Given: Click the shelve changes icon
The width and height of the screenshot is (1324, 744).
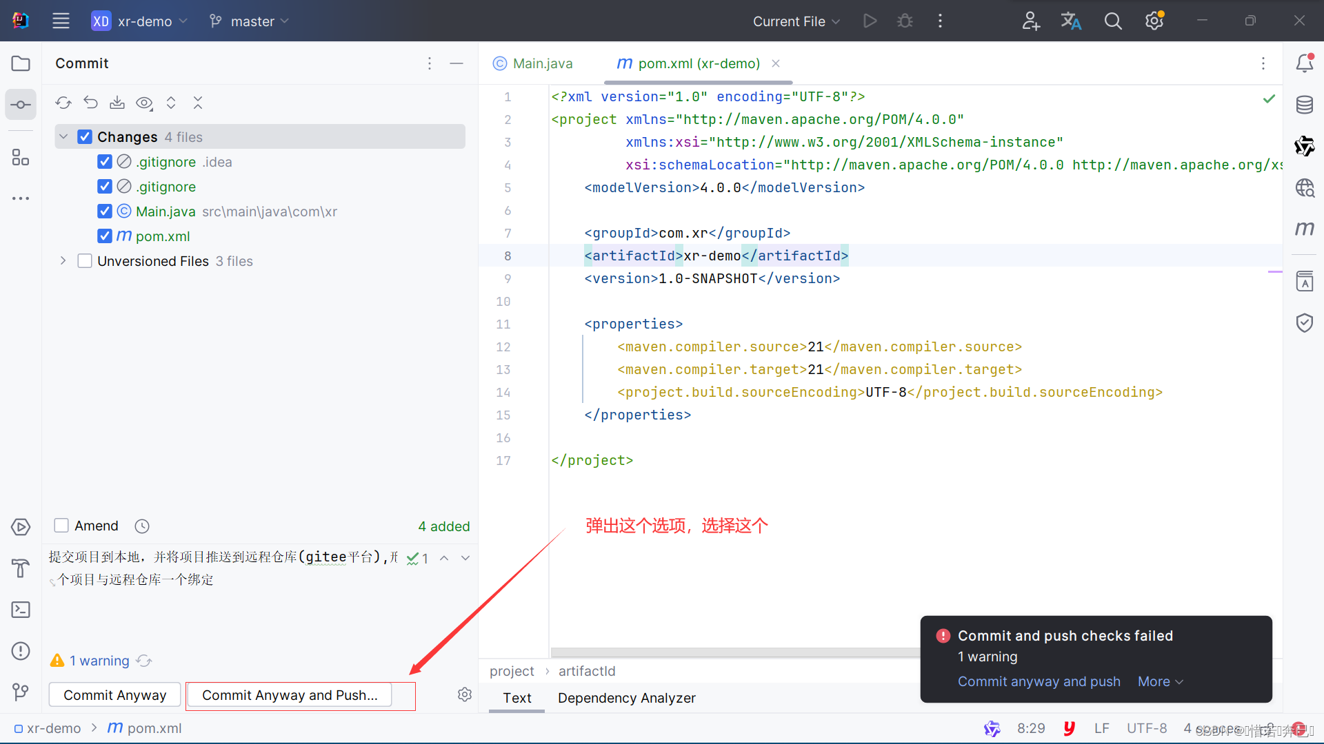Looking at the screenshot, I should (117, 103).
